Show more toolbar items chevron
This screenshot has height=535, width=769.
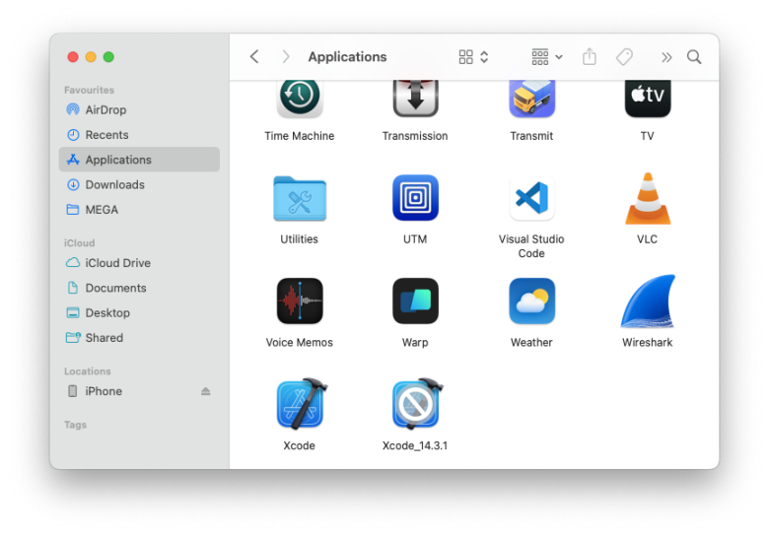tap(666, 57)
